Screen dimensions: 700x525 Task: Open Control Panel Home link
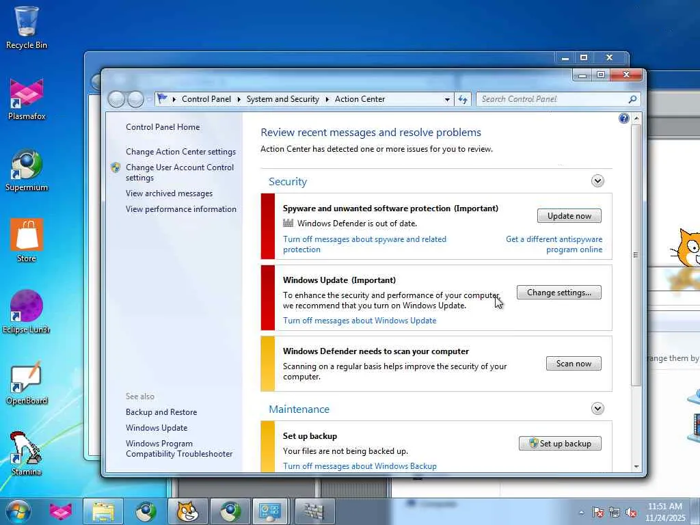point(163,127)
